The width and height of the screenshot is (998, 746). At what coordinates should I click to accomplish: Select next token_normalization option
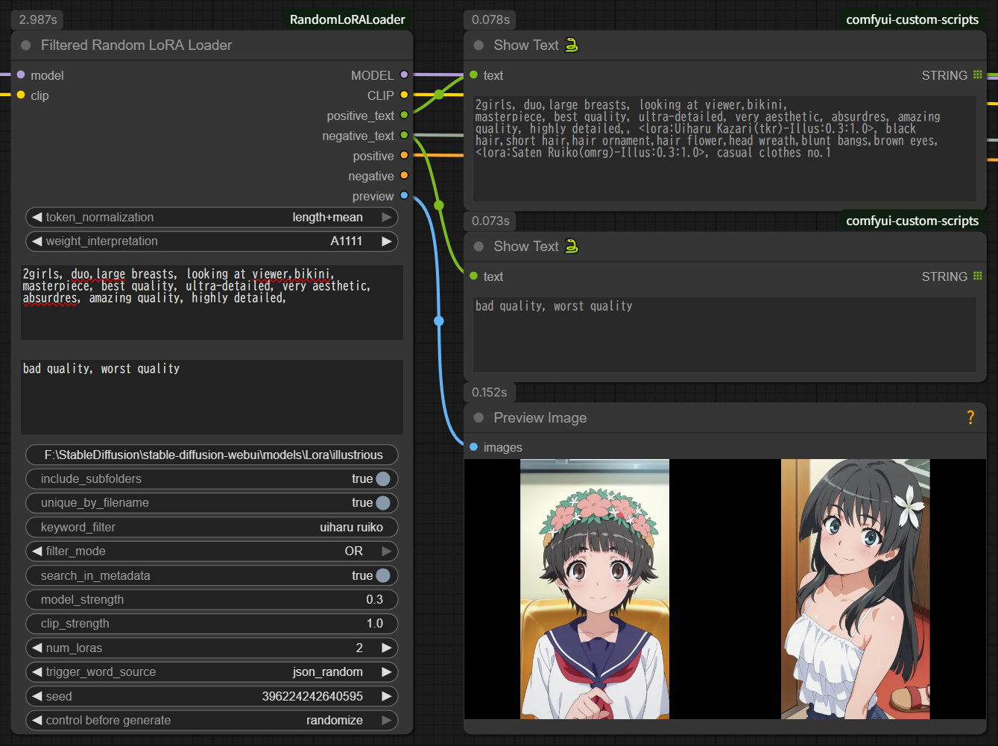(386, 217)
